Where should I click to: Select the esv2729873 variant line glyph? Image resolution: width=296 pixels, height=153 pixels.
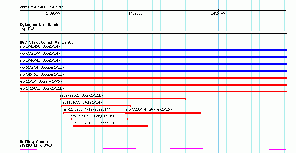click(x=99, y=119)
